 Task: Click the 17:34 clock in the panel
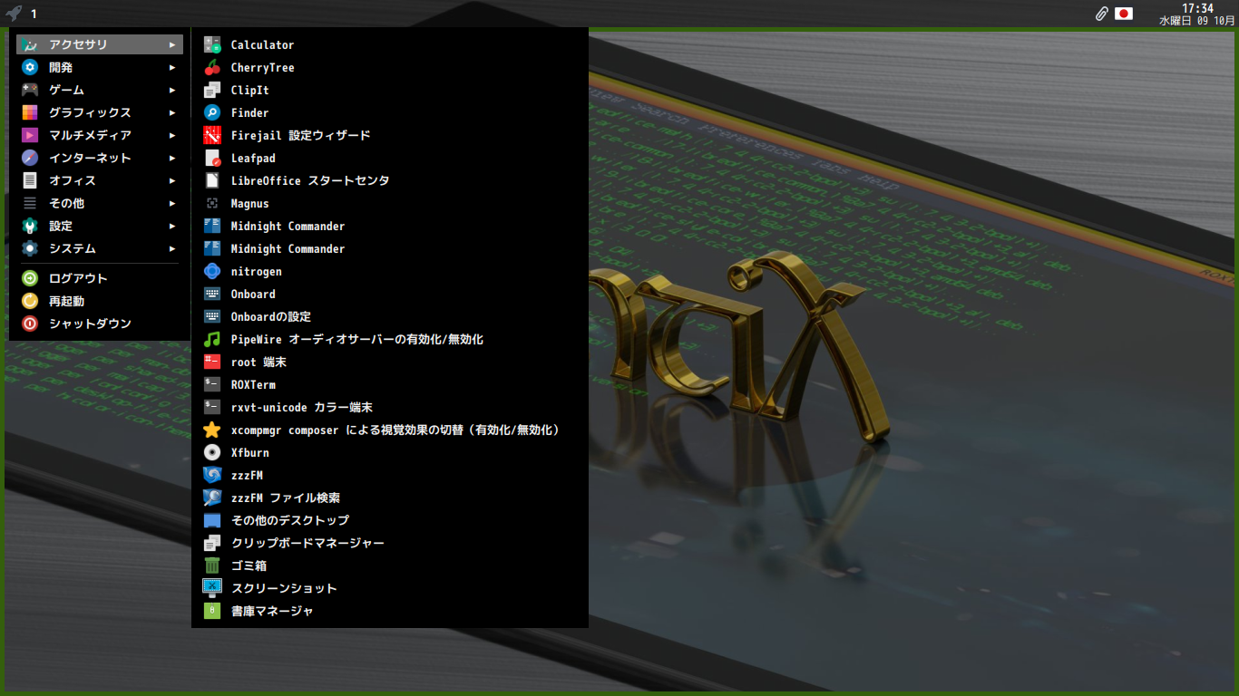1197,8
